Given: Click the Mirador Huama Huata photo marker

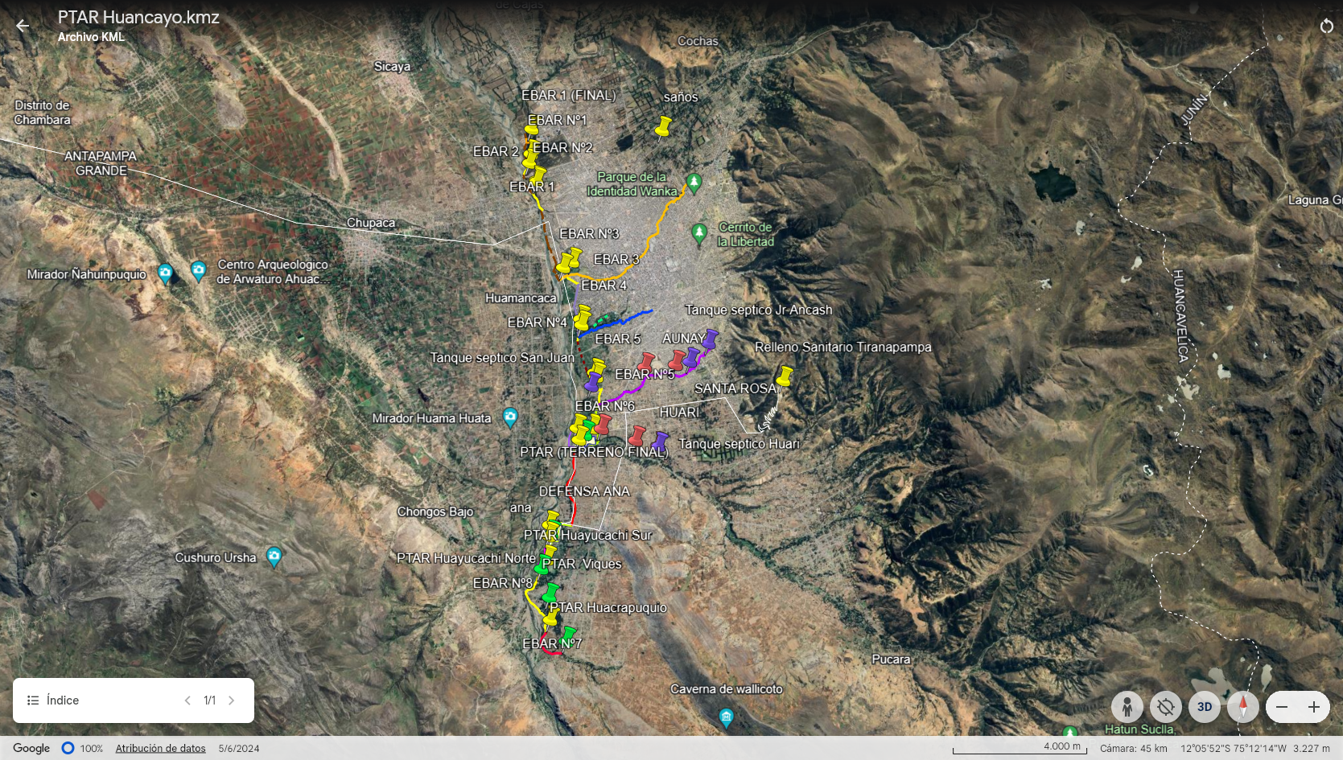Looking at the screenshot, I should [x=510, y=417].
